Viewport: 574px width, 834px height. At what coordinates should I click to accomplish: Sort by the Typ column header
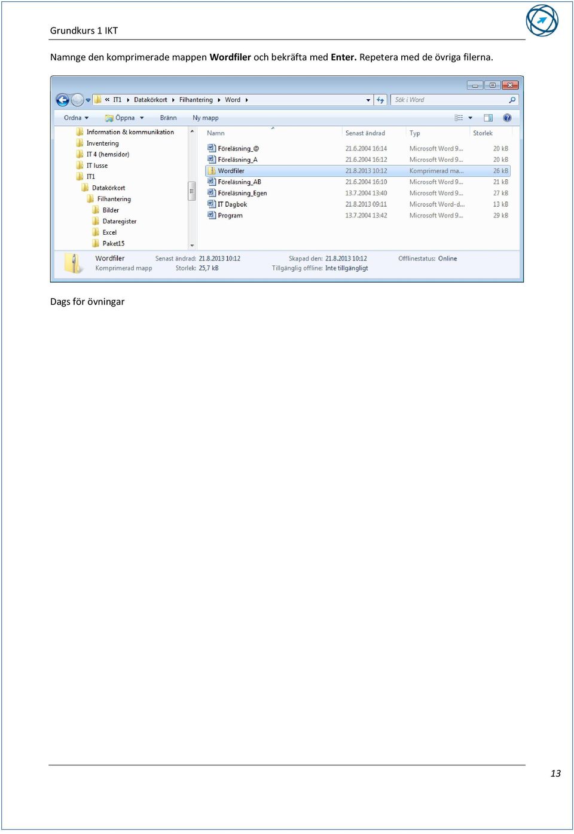pyautogui.click(x=414, y=133)
